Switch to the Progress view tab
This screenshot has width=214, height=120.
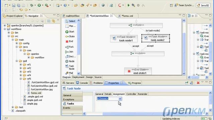(x=134, y=83)
